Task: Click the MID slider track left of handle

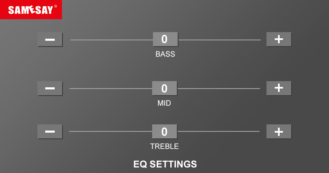Action: [x=110, y=89]
